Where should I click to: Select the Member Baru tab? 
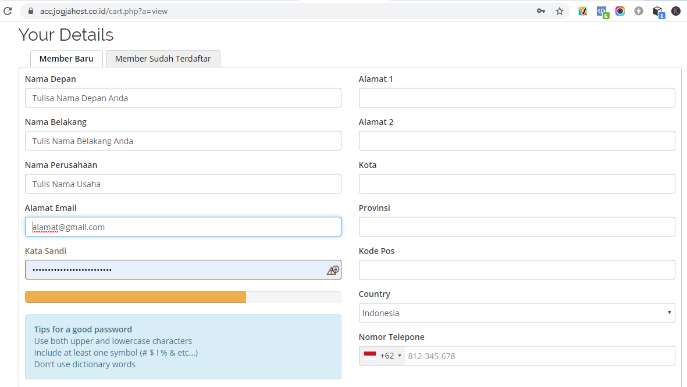click(x=66, y=59)
